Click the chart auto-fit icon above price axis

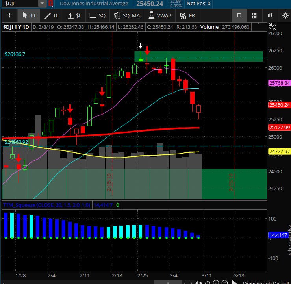pyautogui.click(x=272, y=26)
